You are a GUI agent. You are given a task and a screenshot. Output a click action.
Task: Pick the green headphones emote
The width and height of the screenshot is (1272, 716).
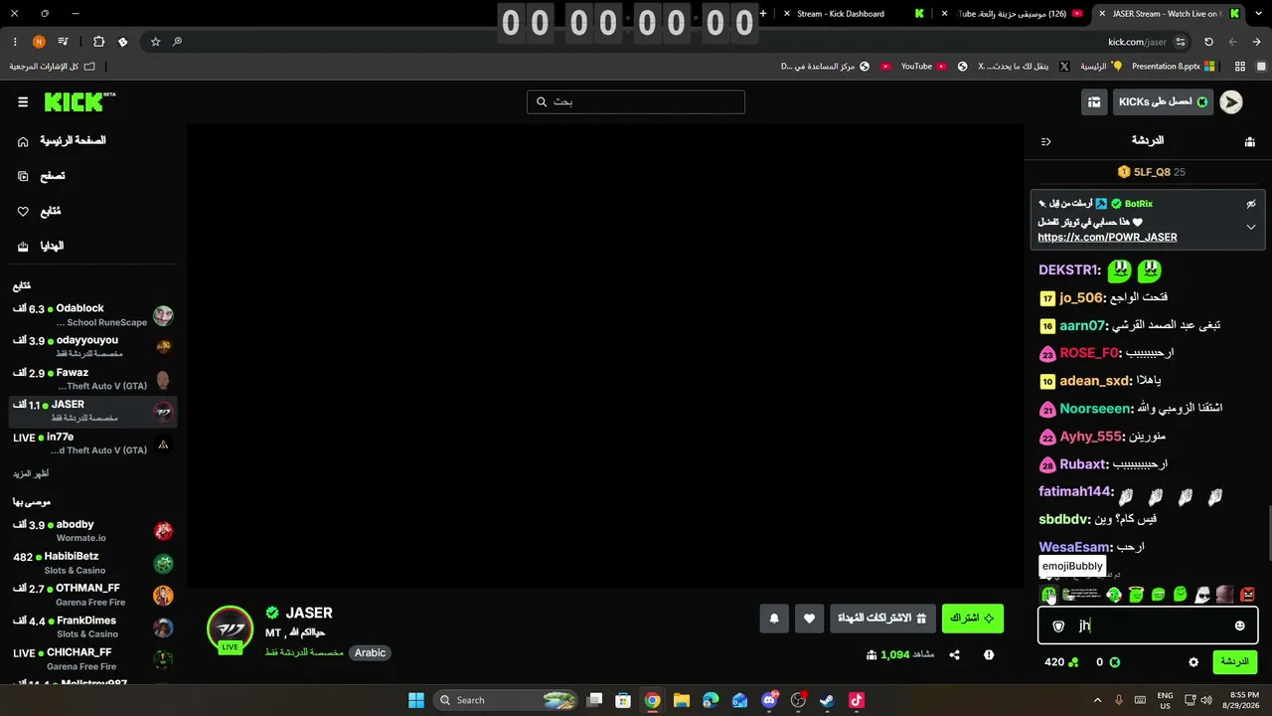click(x=1114, y=595)
